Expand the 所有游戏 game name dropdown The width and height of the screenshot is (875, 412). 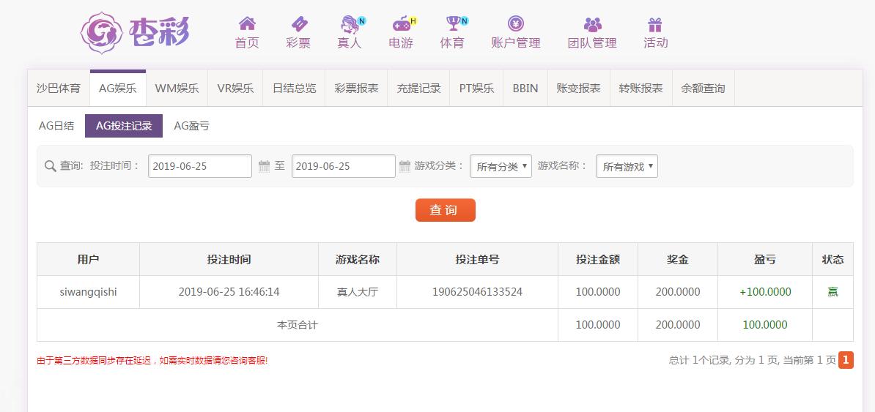(x=627, y=167)
